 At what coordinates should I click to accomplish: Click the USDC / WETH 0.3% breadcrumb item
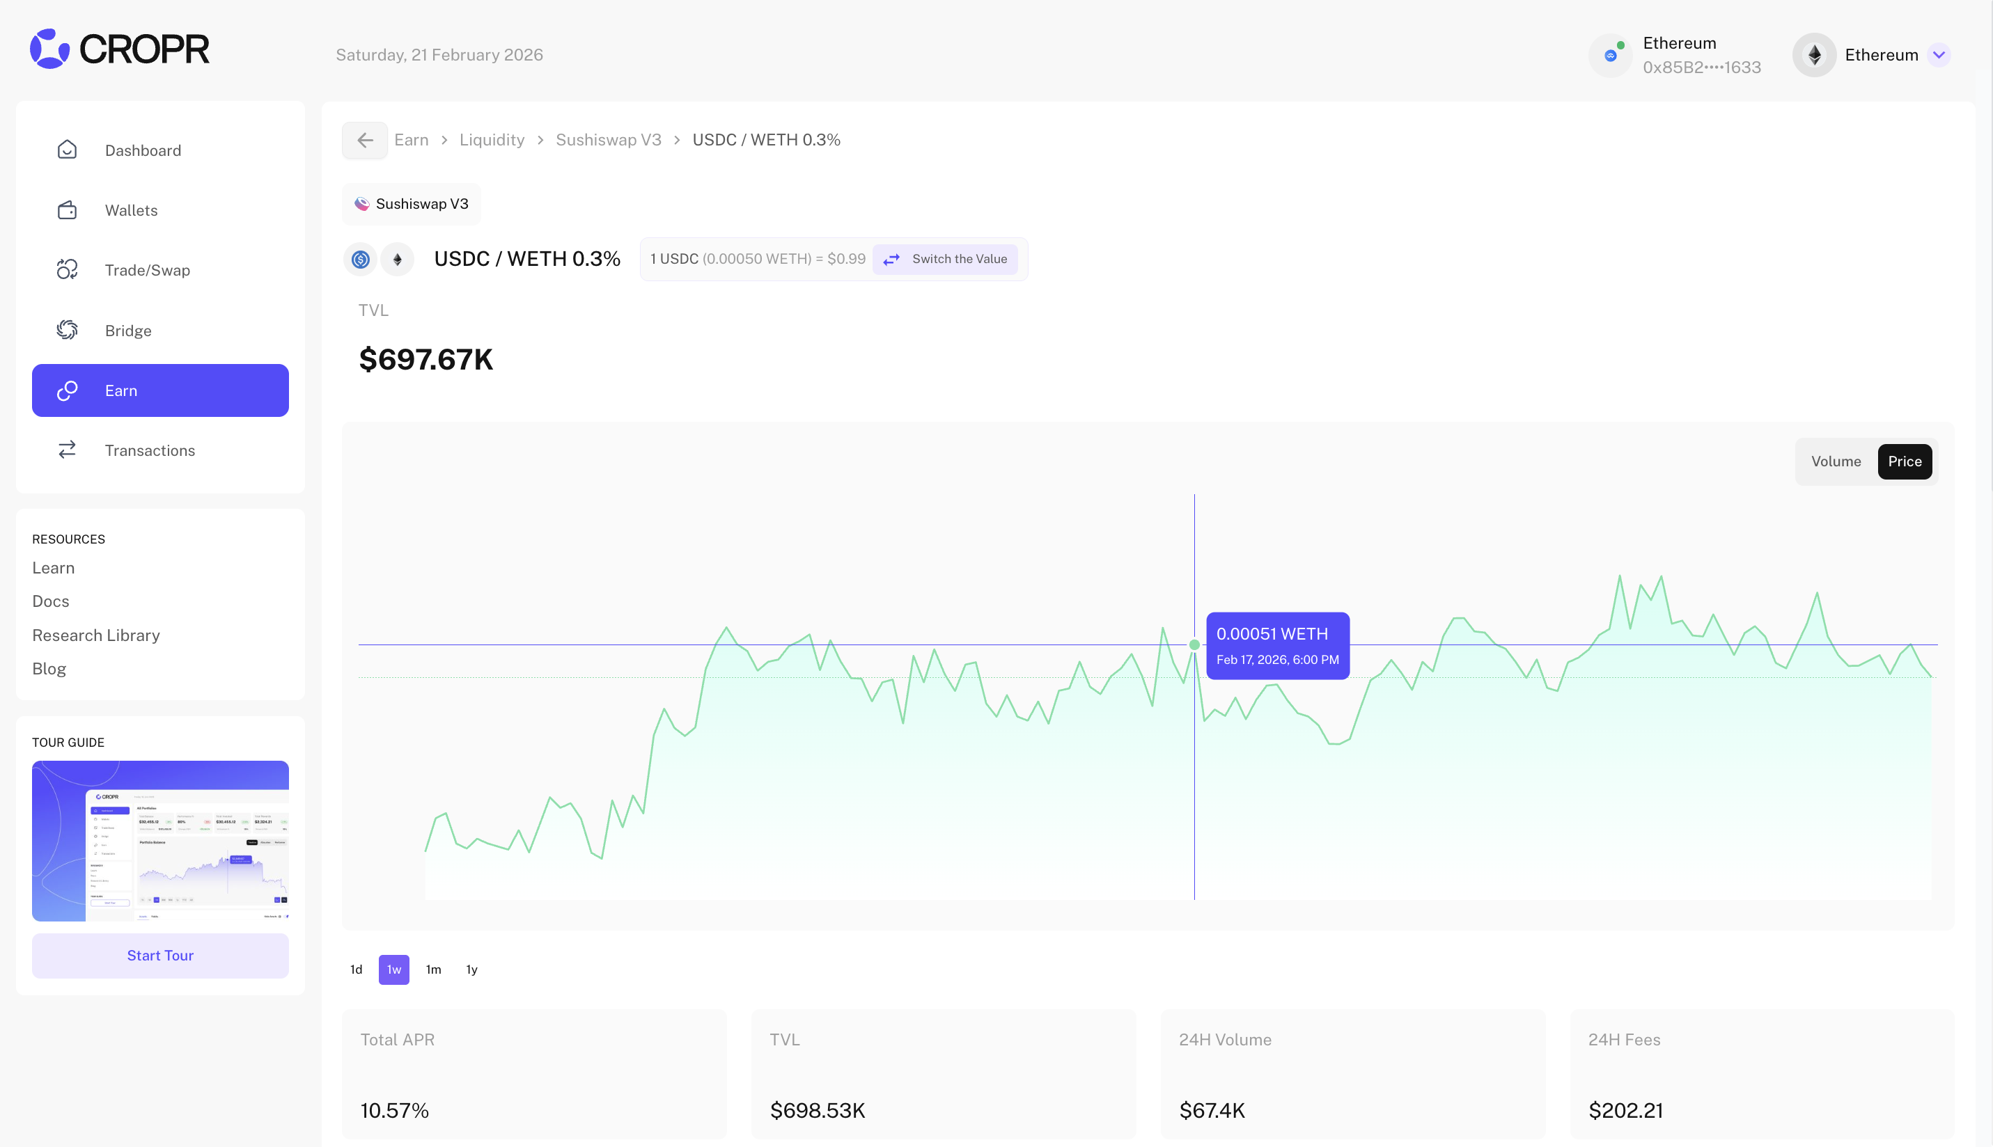click(x=767, y=140)
